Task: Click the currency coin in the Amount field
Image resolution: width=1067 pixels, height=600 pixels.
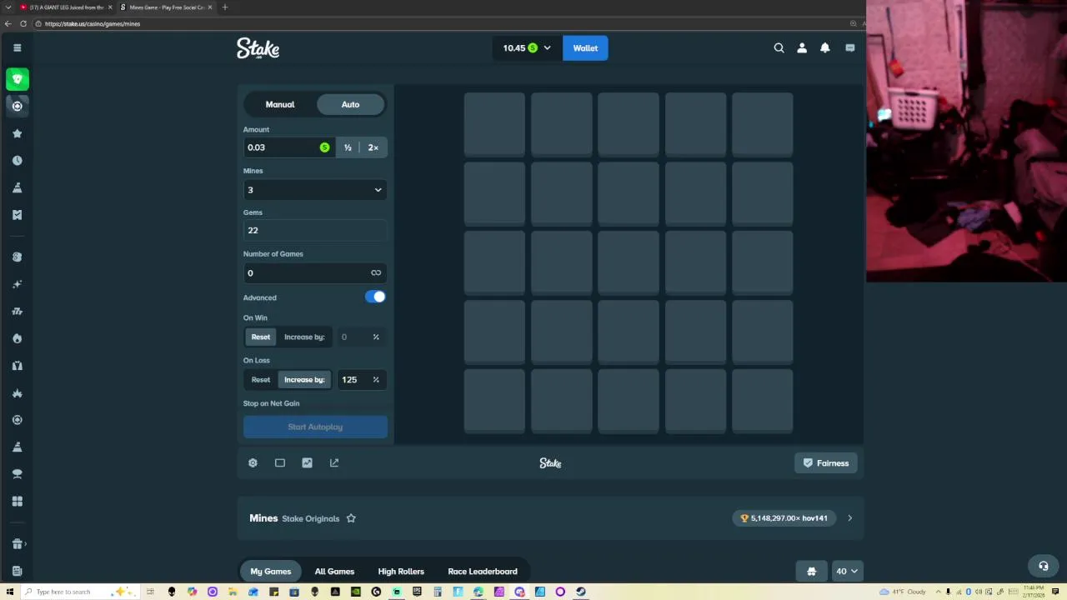Action: [324, 147]
